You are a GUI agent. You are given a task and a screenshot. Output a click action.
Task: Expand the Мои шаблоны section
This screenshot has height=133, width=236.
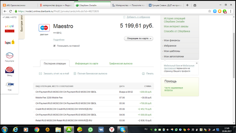[x=180, y=51]
